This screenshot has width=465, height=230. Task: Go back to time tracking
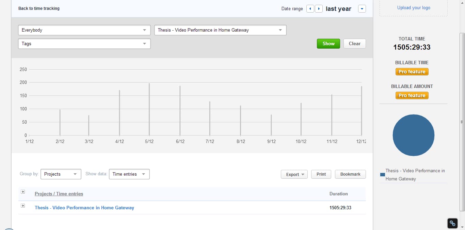tap(39, 8)
